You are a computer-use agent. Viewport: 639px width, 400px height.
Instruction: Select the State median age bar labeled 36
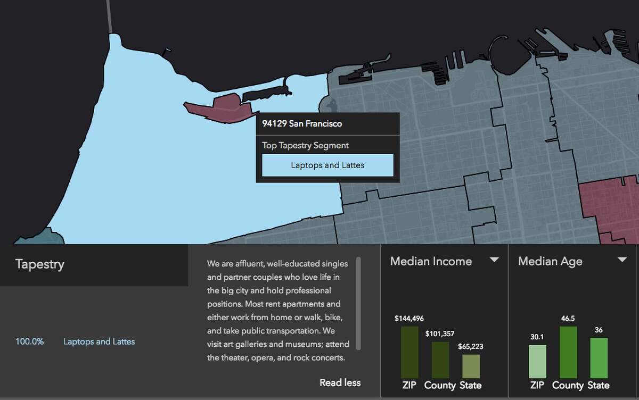tap(599, 359)
